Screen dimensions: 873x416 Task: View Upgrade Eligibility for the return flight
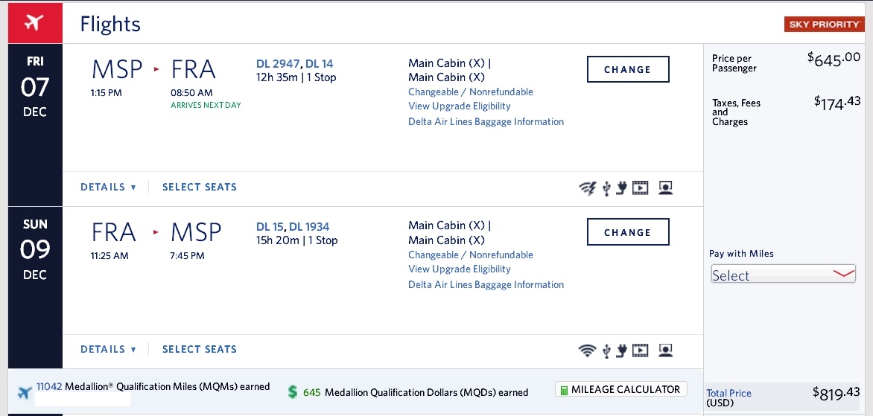coord(460,269)
